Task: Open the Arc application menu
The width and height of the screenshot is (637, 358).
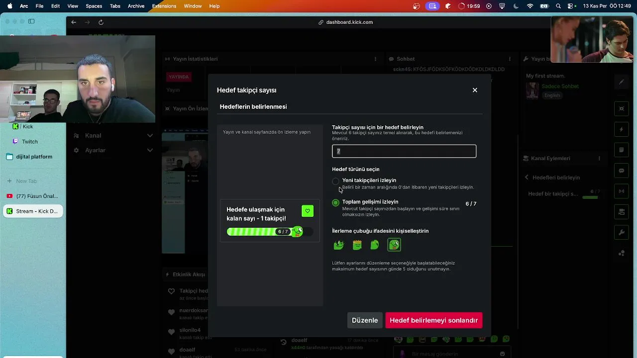Action: coord(24,6)
